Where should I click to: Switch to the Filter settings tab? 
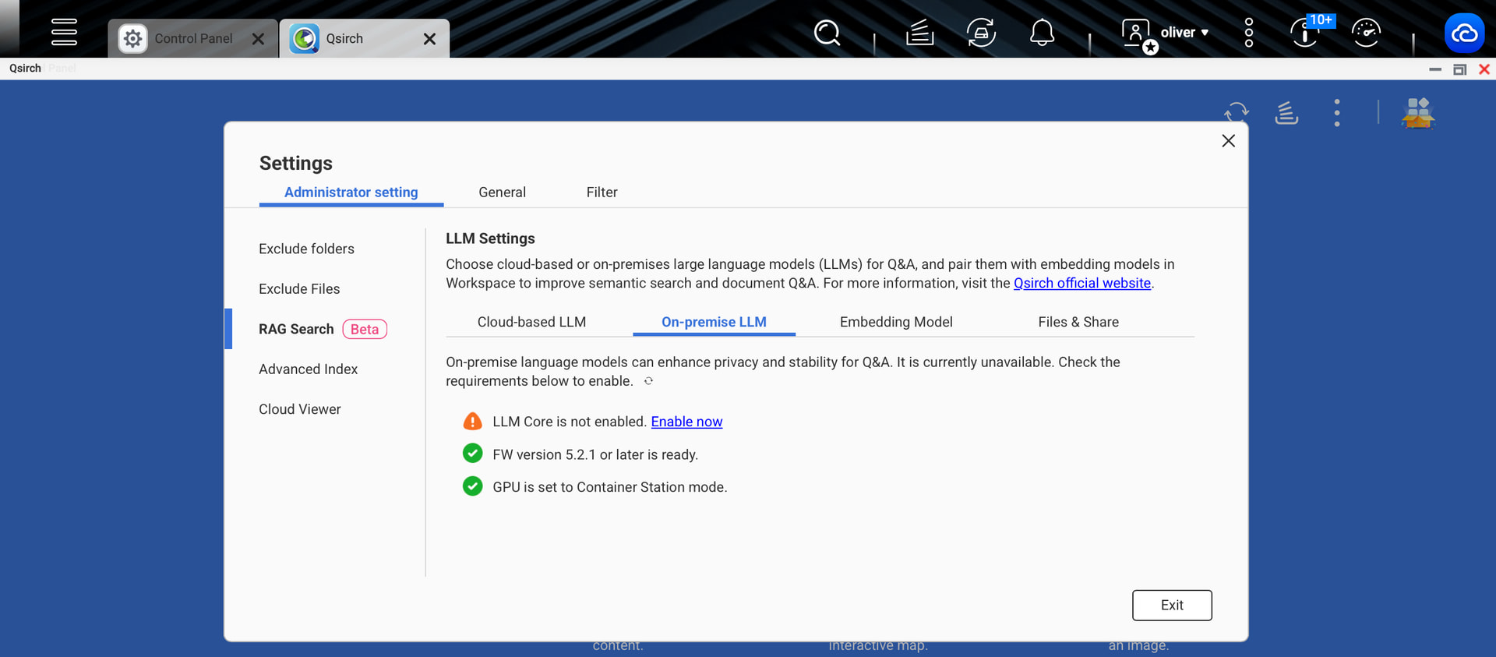tap(602, 193)
